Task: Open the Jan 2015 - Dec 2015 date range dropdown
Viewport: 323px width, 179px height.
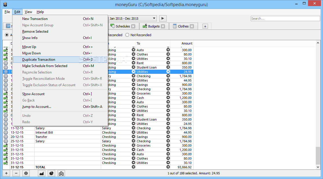Action: tap(132, 19)
